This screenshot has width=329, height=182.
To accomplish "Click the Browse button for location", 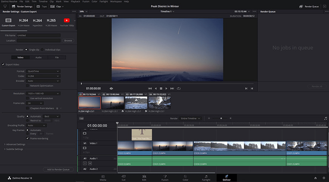I will 68,41.
